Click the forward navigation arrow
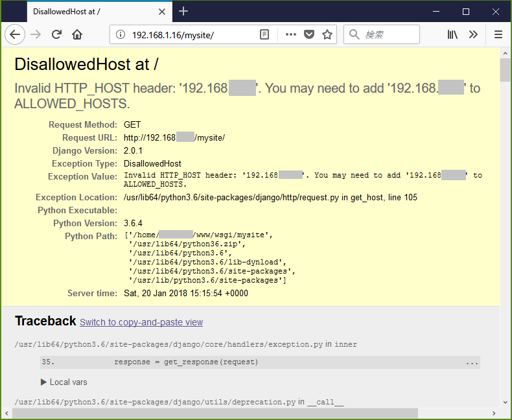 (36, 34)
